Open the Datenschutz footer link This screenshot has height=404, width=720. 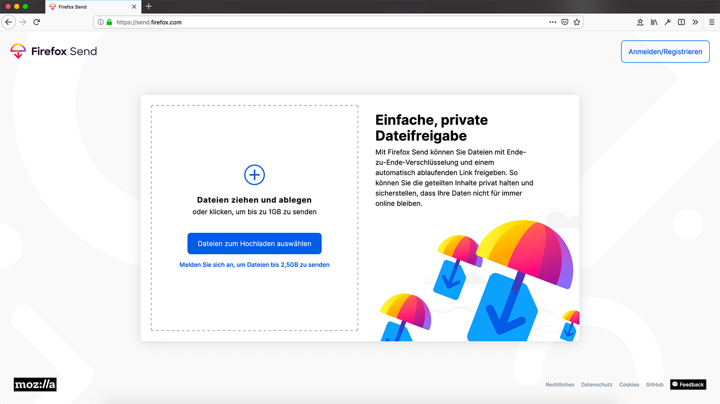[x=597, y=385]
